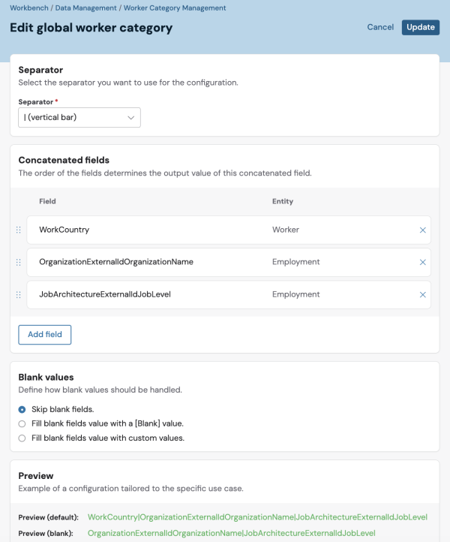Go to Workbench breadcrumb
The height and width of the screenshot is (542, 450).
tap(29, 8)
